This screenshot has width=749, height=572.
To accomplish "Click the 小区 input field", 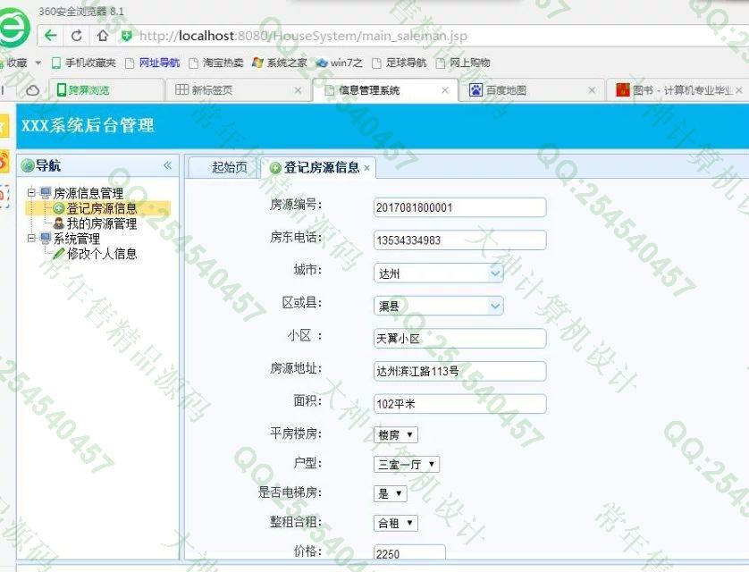I will (x=459, y=339).
